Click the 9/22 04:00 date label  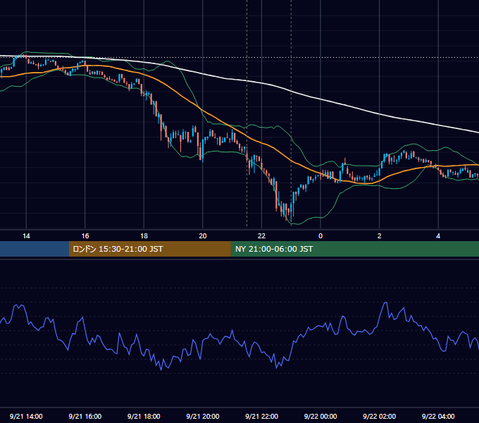point(438,416)
